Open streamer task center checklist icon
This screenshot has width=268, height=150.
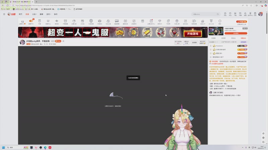coord(151,22)
